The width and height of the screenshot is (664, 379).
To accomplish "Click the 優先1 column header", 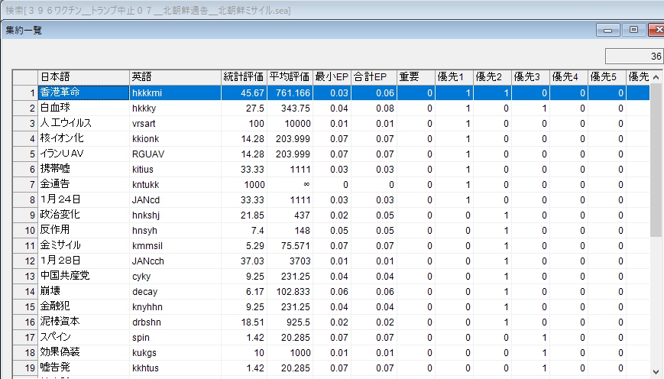I will click(454, 77).
